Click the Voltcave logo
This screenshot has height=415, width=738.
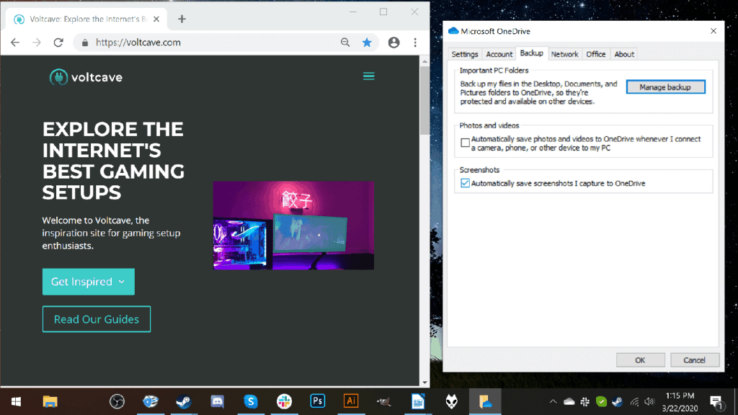(x=86, y=77)
